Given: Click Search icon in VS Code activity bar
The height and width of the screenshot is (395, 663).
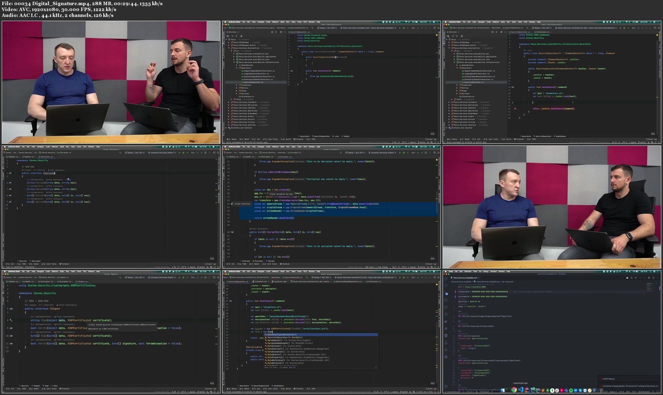Looking at the screenshot, I should pos(446,285).
